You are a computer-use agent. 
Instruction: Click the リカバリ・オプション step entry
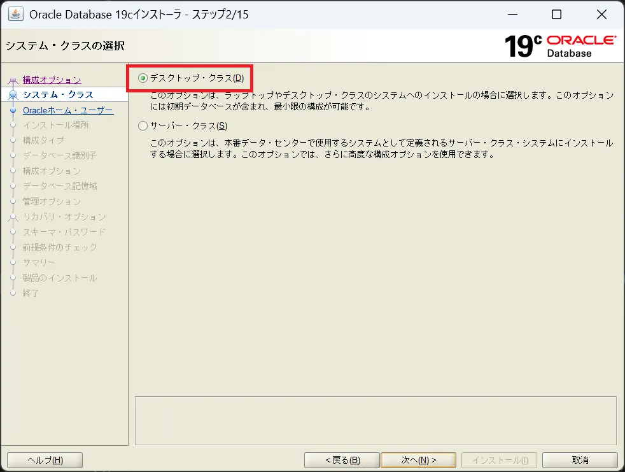pos(64,217)
